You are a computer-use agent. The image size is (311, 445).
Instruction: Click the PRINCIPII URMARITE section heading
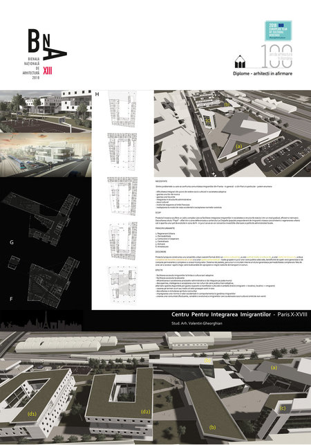tap(164, 228)
